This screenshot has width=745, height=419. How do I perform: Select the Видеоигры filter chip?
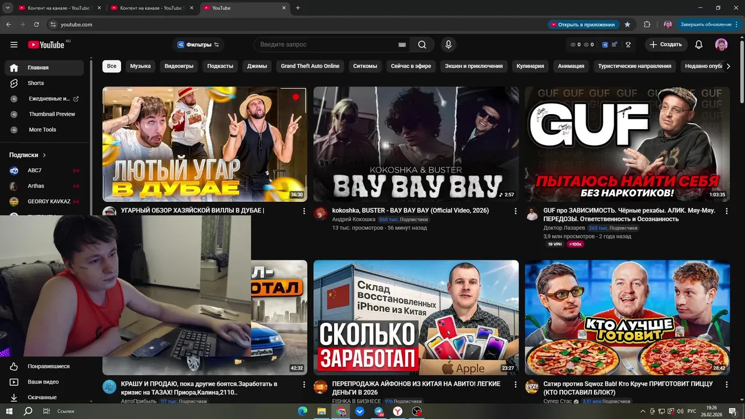pos(179,66)
